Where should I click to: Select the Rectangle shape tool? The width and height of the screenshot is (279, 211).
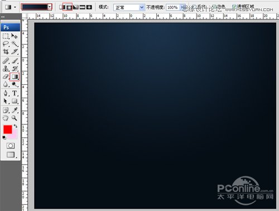15,101
